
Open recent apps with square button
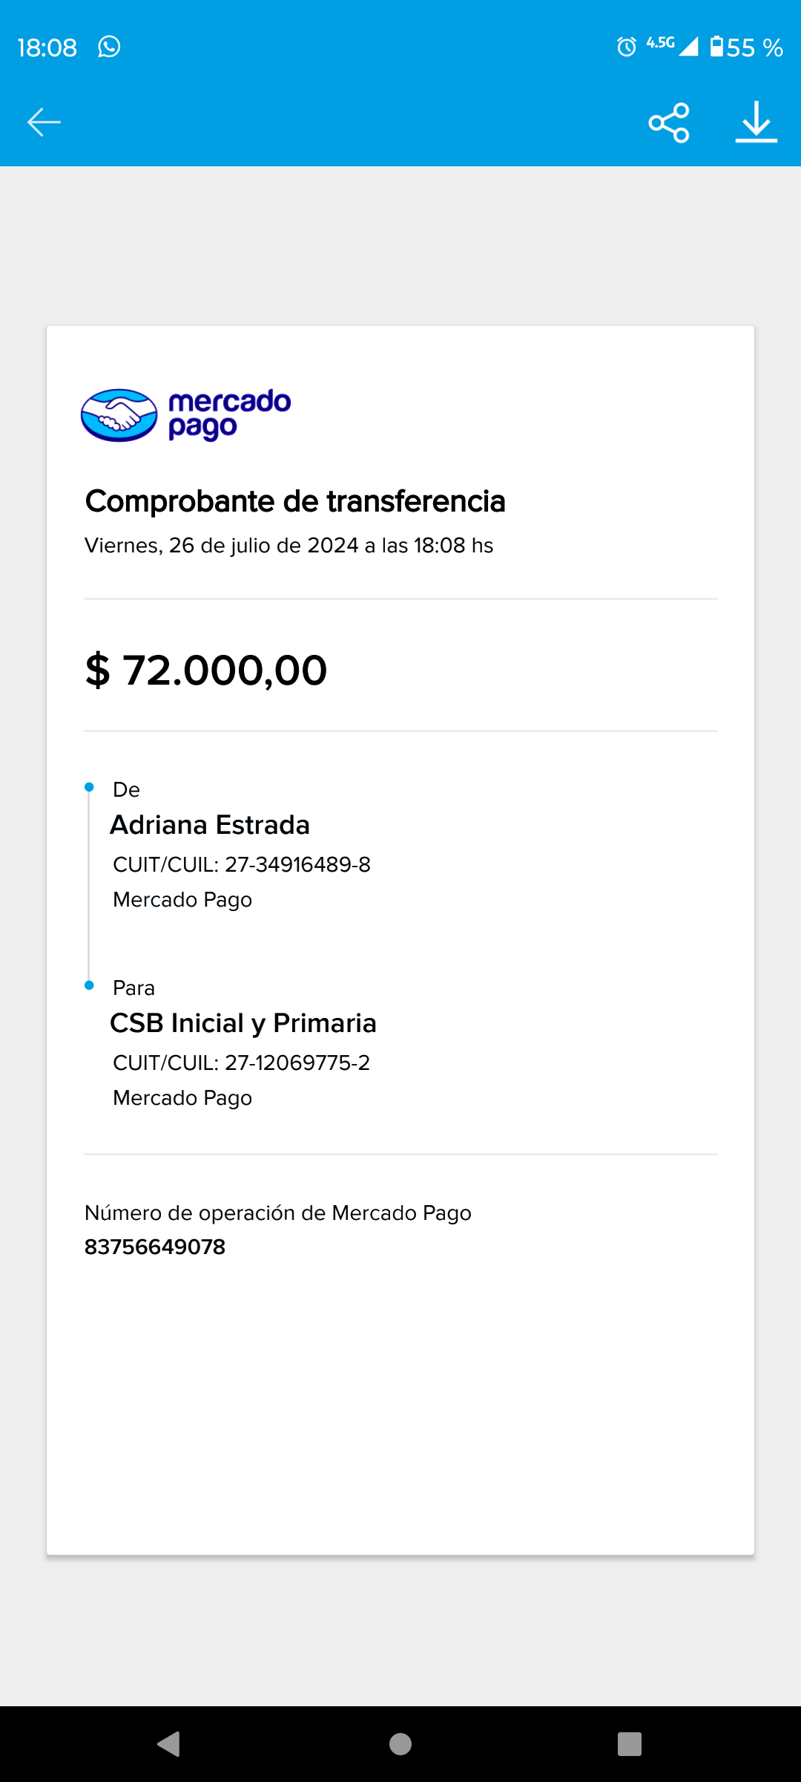(629, 1743)
